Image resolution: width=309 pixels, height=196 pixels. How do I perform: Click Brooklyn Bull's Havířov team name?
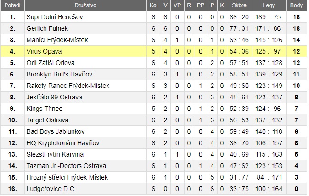pyautogui.click(x=59, y=74)
